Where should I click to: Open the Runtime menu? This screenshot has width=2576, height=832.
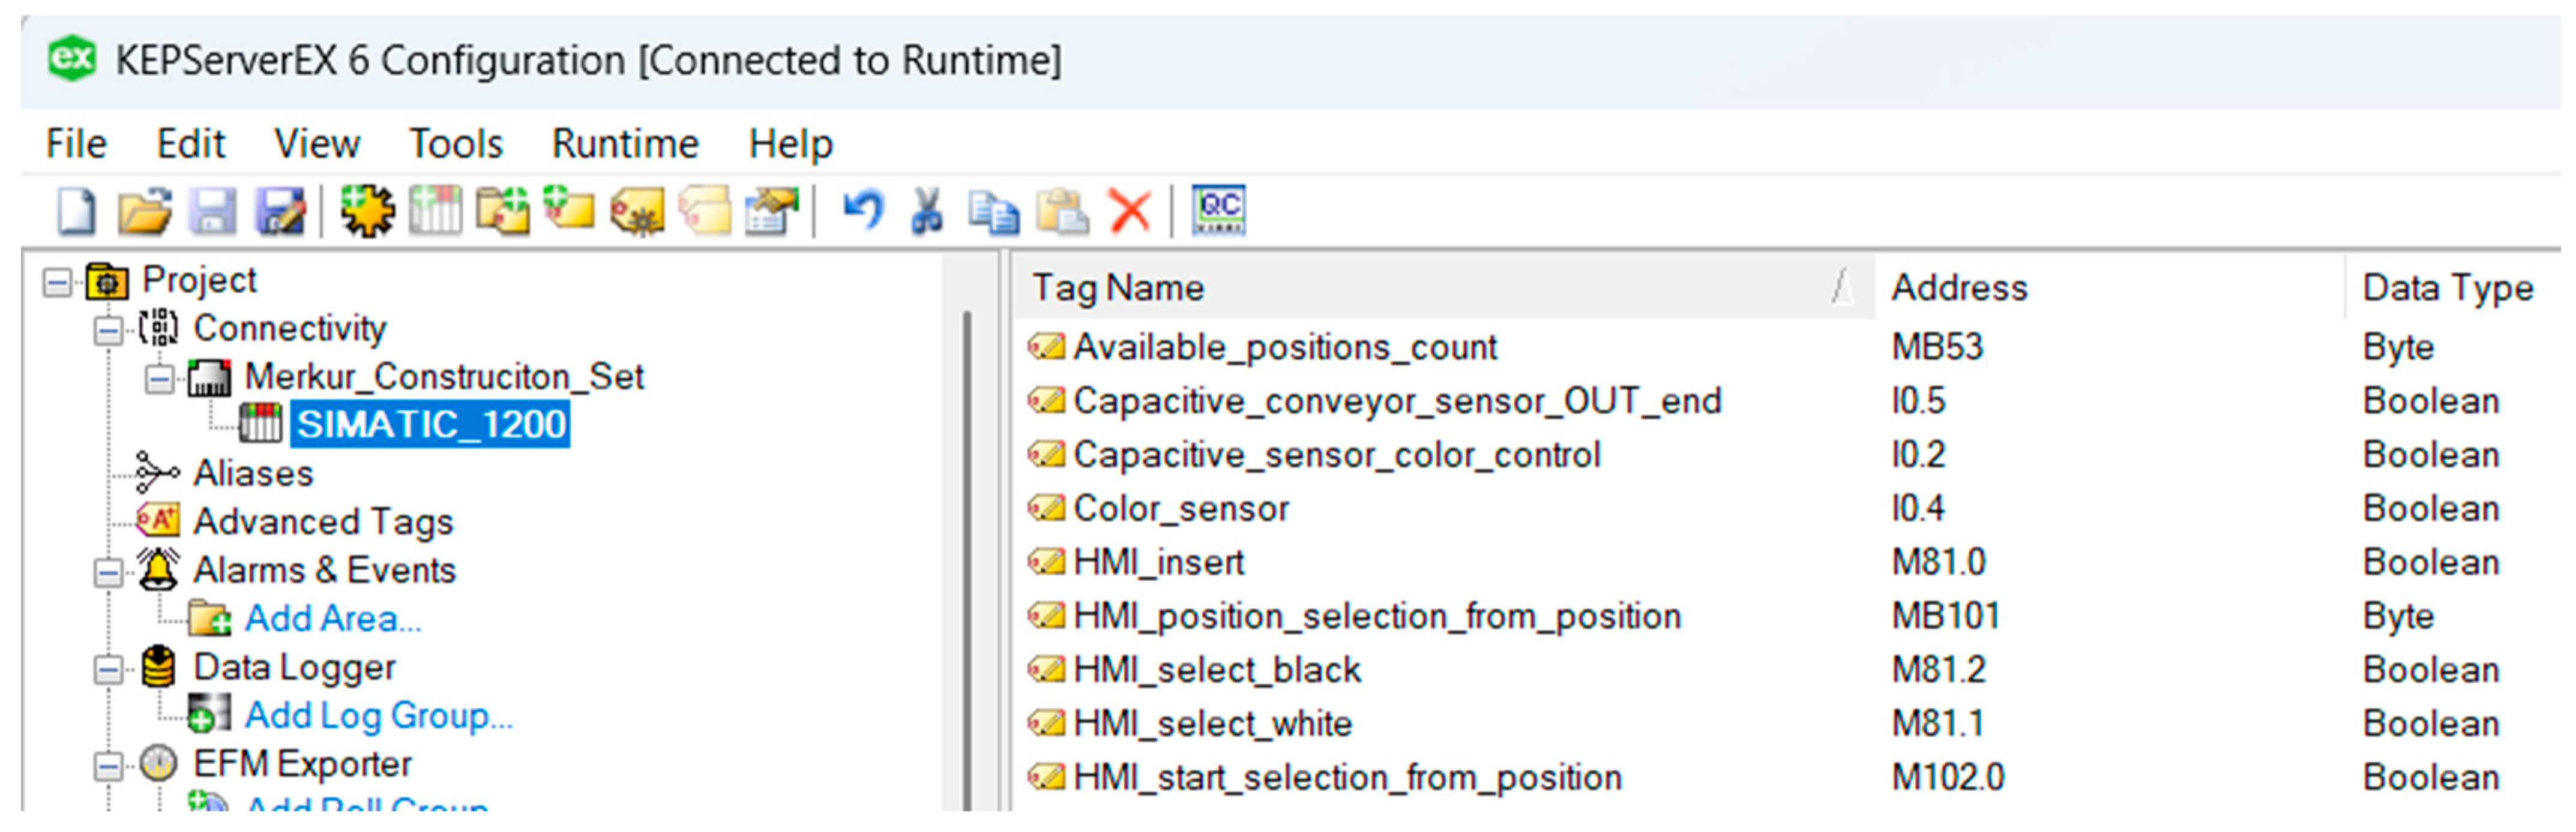(x=626, y=144)
